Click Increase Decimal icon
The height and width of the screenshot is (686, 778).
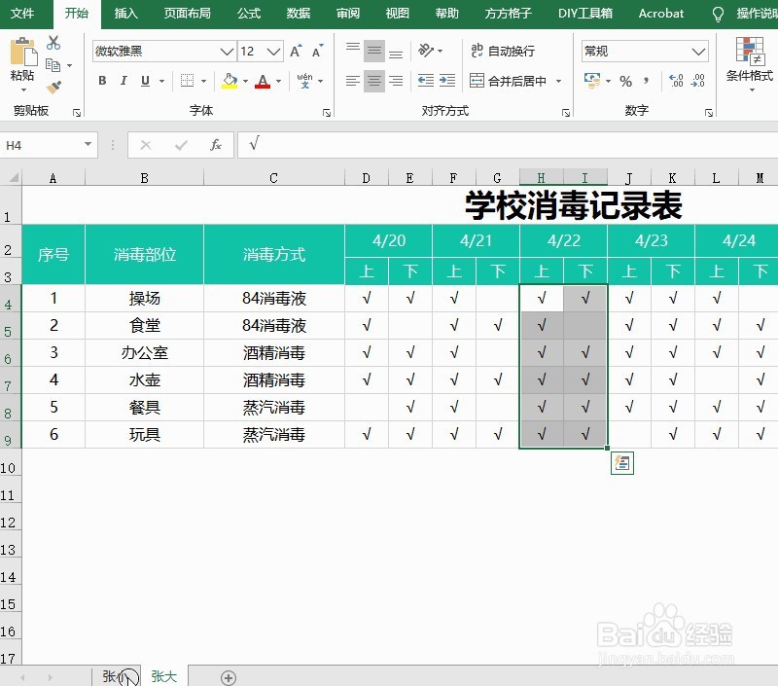click(675, 82)
